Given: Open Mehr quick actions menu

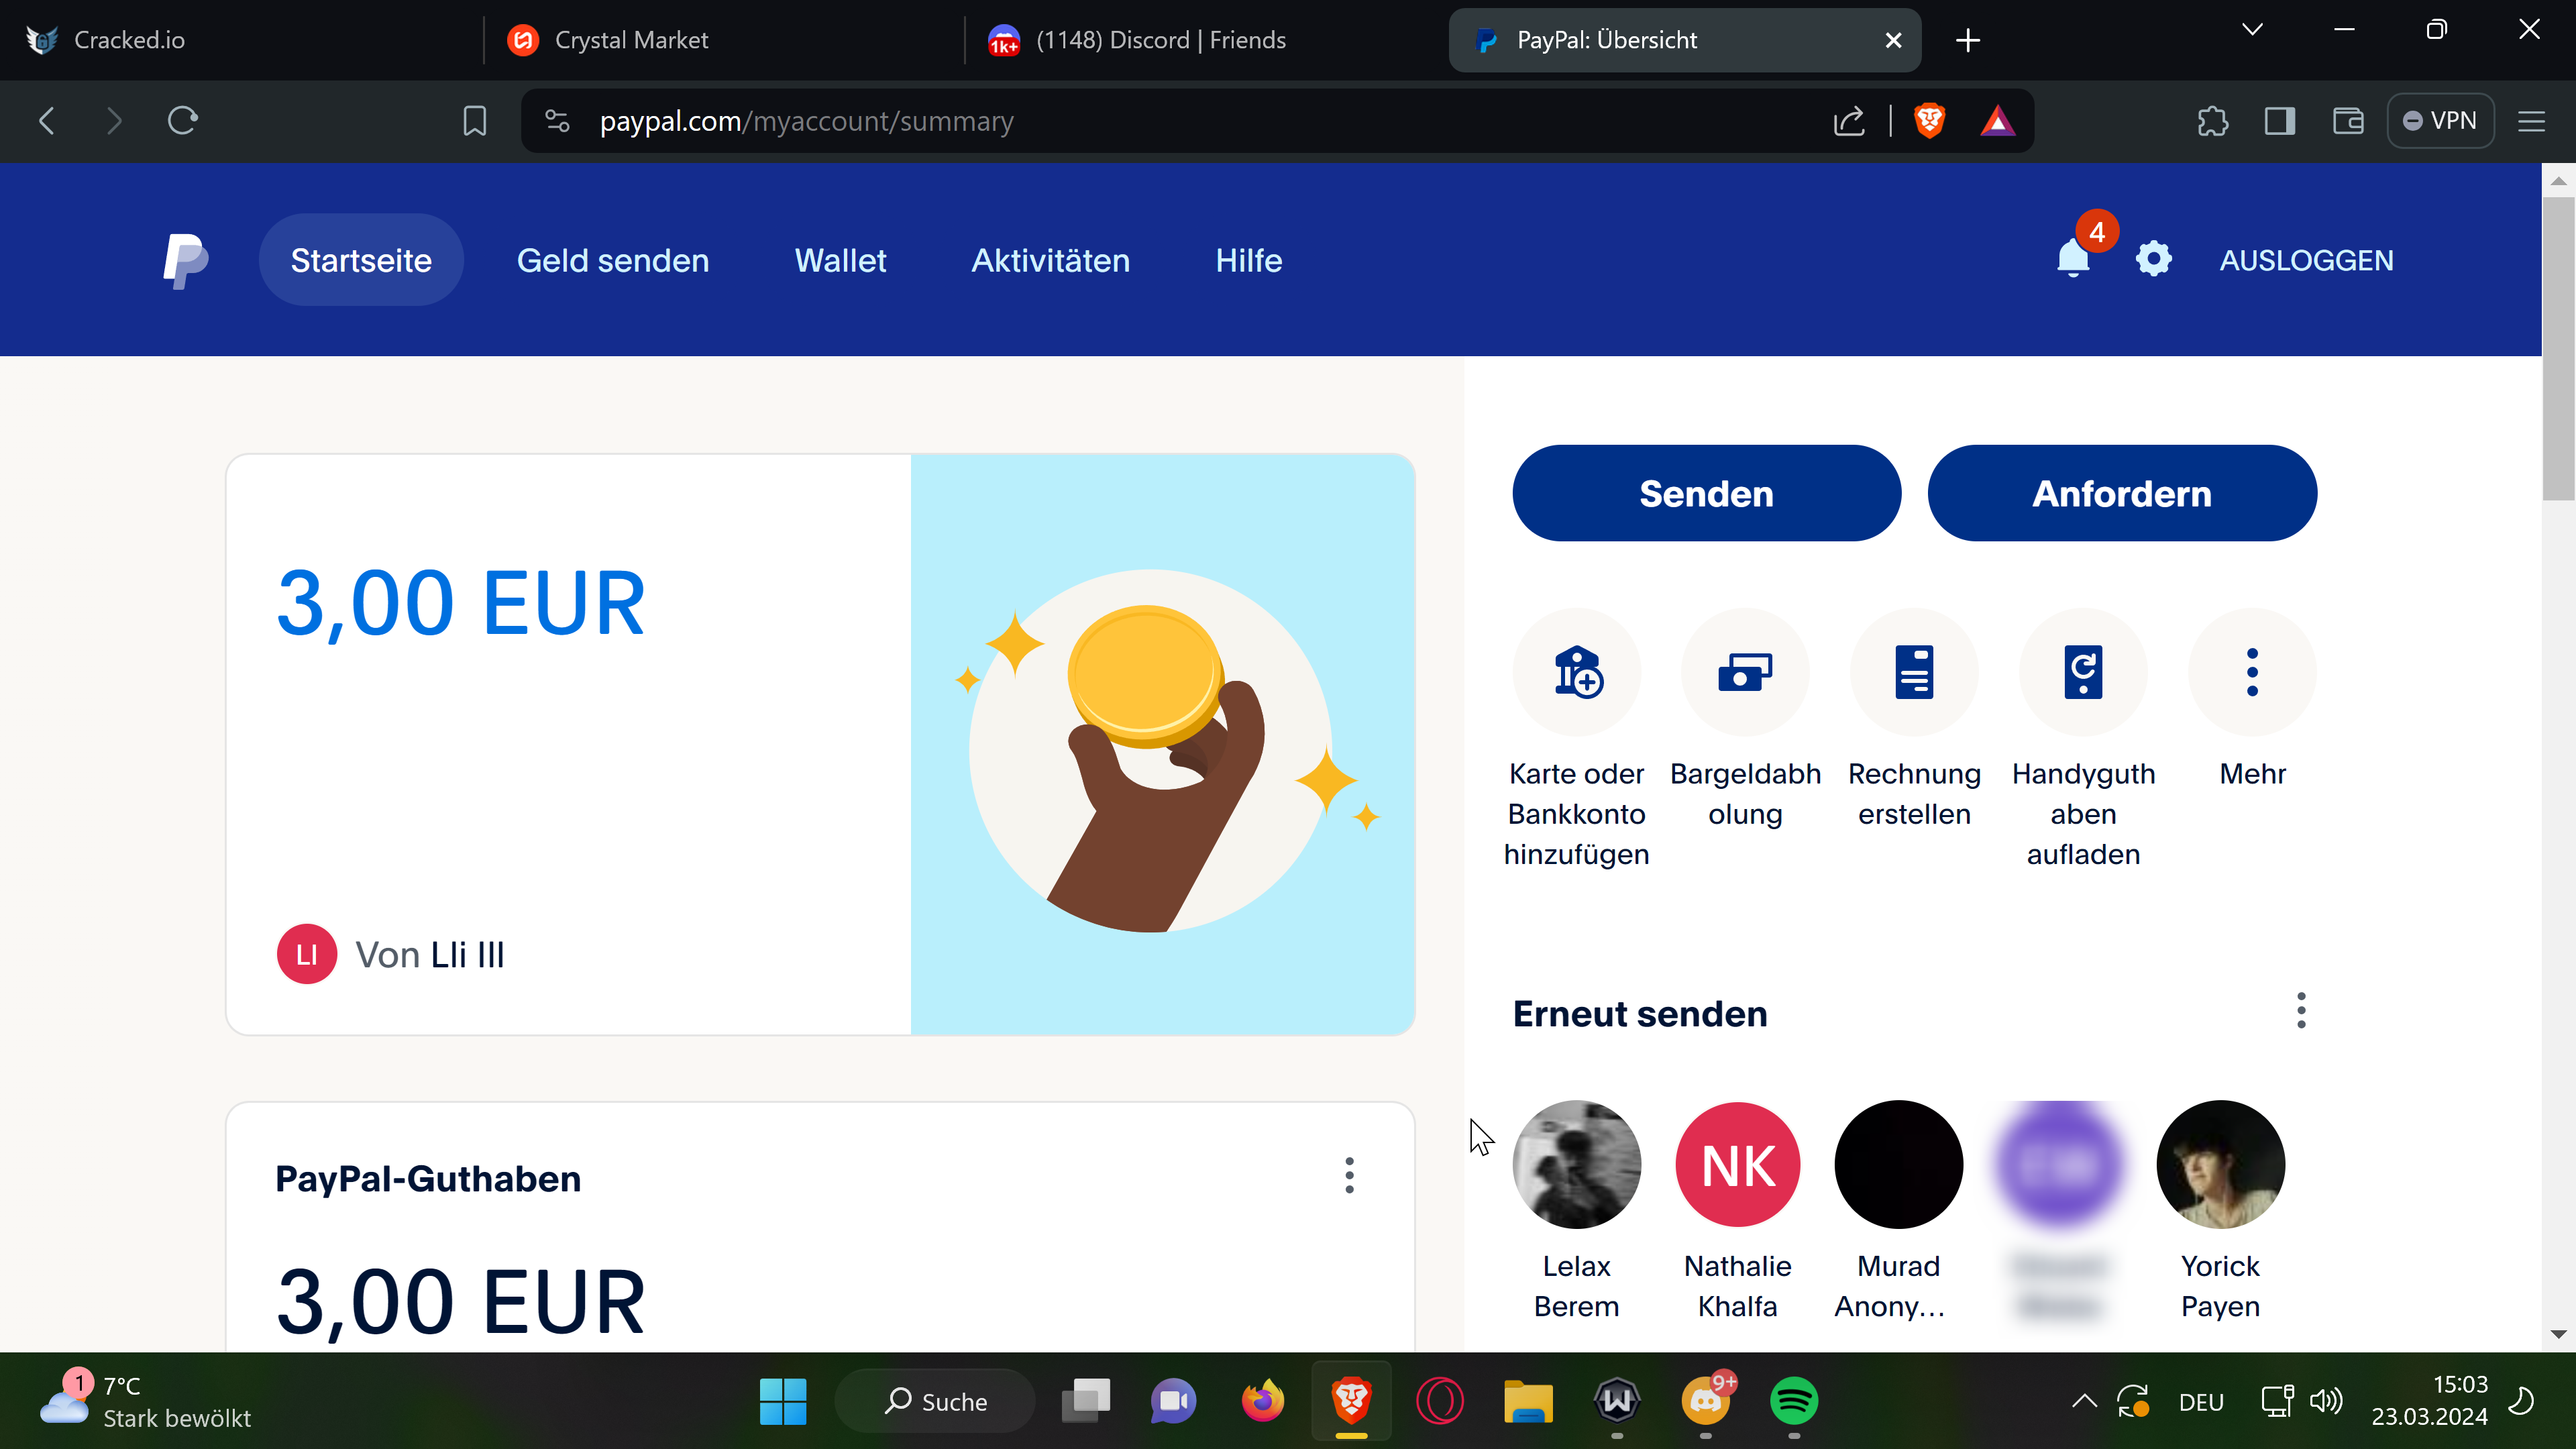Looking at the screenshot, I should [2252, 672].
